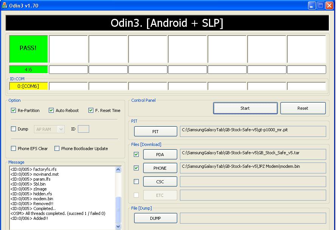The width and height of the screenshot is (336, 230).
Task: Click the CSC file button
Action: click(x=160, y=182)
